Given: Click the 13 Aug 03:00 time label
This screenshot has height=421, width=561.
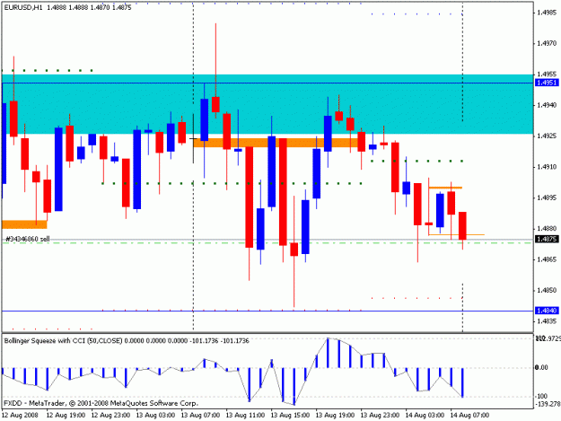Looking at the screenshot, I should tap(155, 416).
